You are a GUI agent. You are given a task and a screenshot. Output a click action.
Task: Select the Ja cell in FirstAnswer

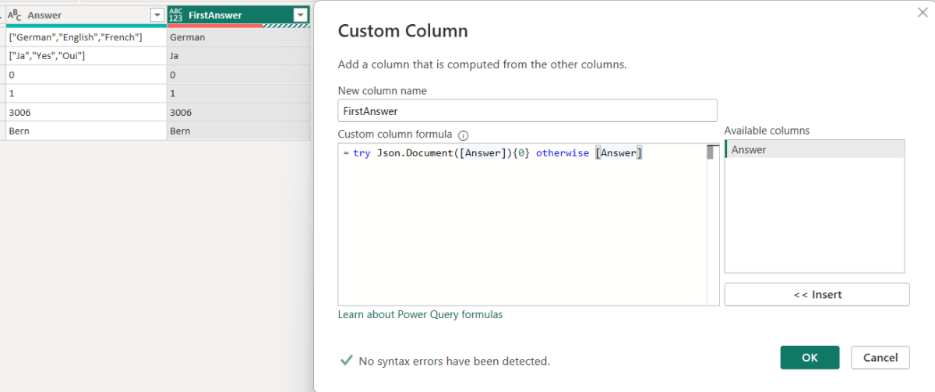[x=238, y=56]
